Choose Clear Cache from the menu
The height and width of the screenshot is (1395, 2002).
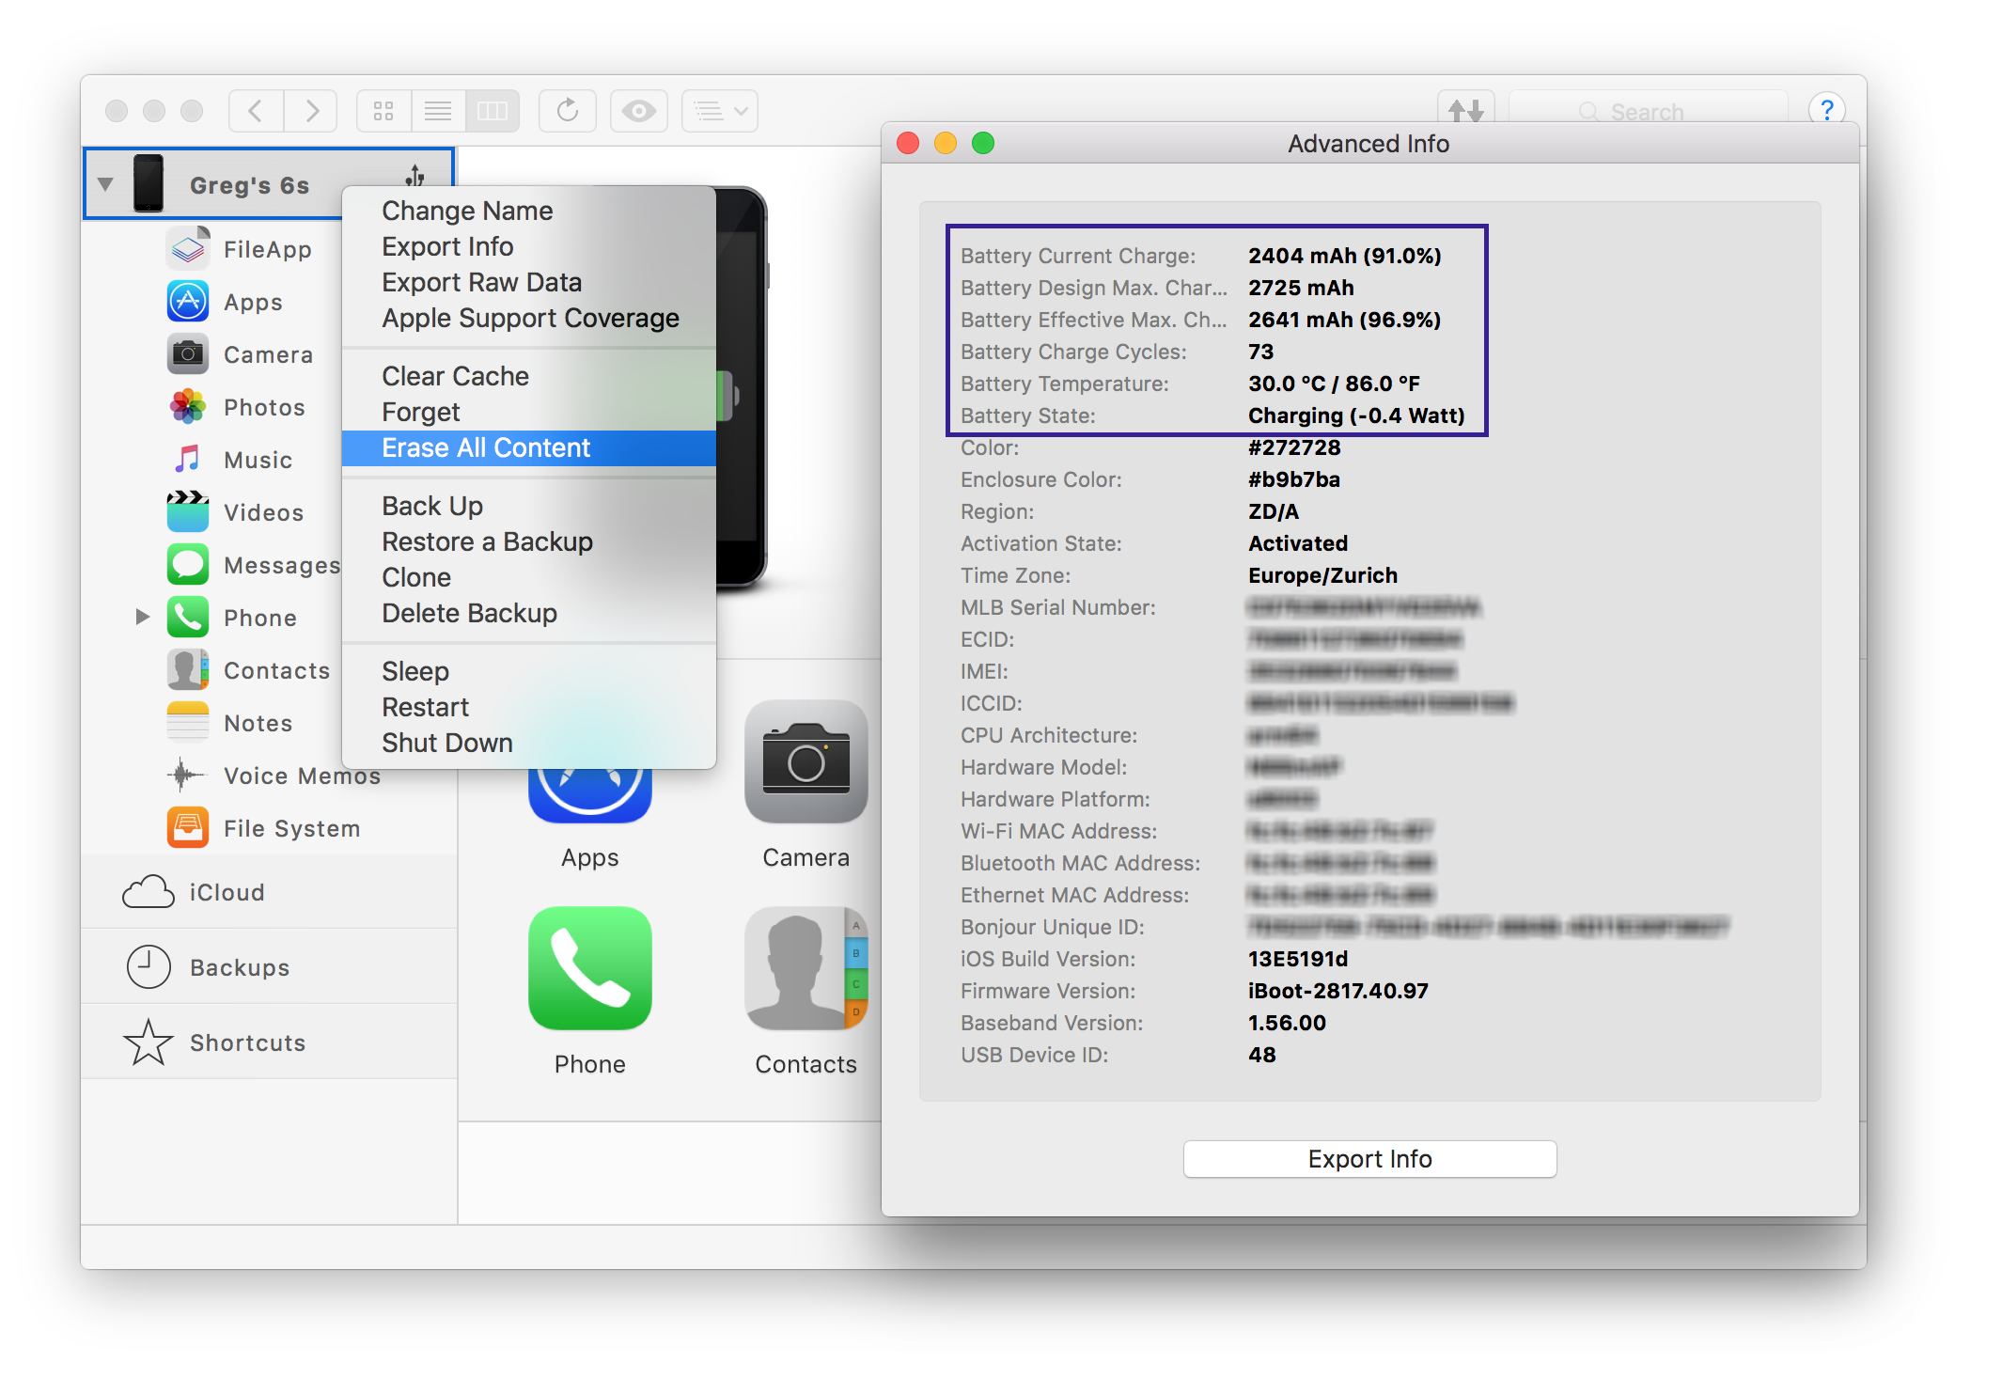[x=529, y=376]
